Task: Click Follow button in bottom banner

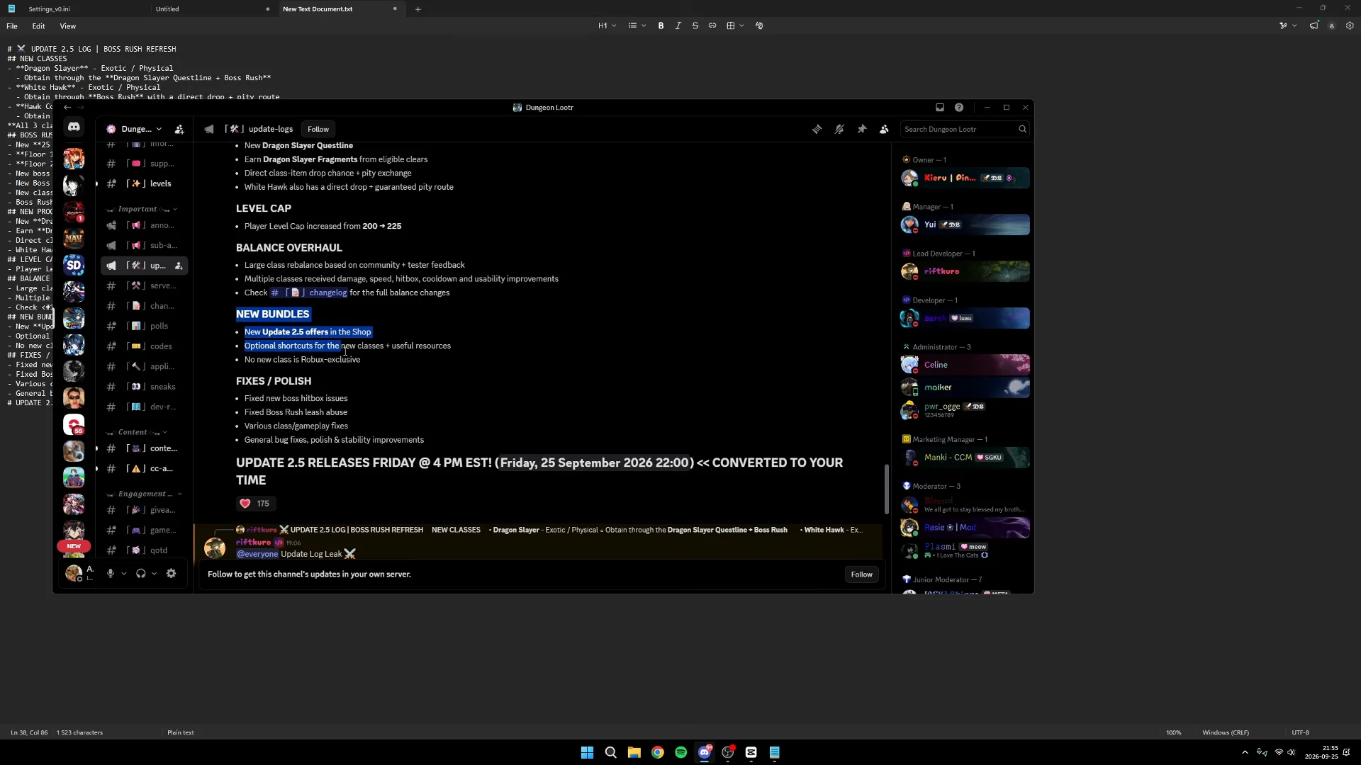Action: click(862, 574)
